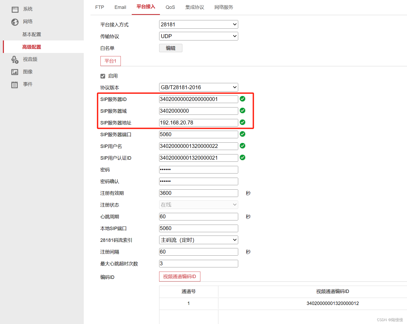Select the 网络 globe icon in sidebar

click(15, 22)
